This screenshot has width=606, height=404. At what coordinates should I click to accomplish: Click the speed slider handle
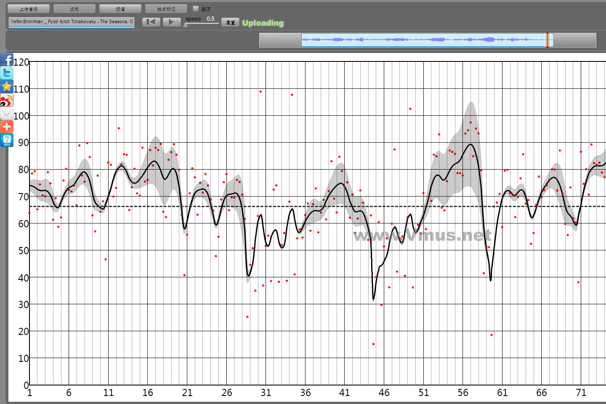click(186, 25)
